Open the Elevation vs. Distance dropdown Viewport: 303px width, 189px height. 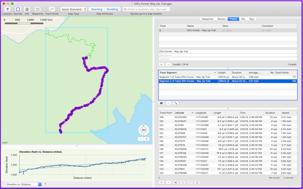tap(23, 184)
